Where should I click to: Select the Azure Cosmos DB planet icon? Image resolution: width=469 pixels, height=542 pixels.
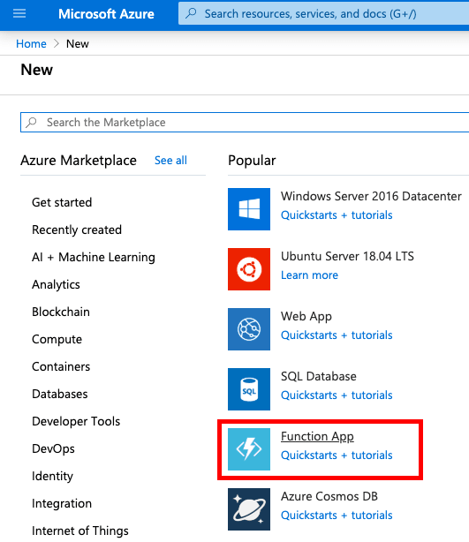[249, 509]
